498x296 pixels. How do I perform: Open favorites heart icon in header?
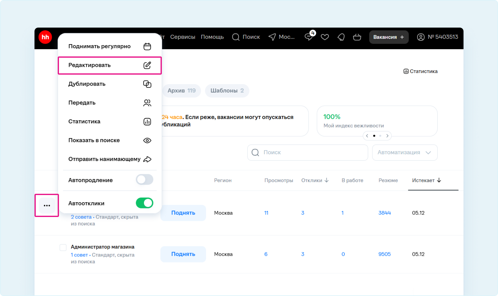pyautogui.click(x=325, y=37)
